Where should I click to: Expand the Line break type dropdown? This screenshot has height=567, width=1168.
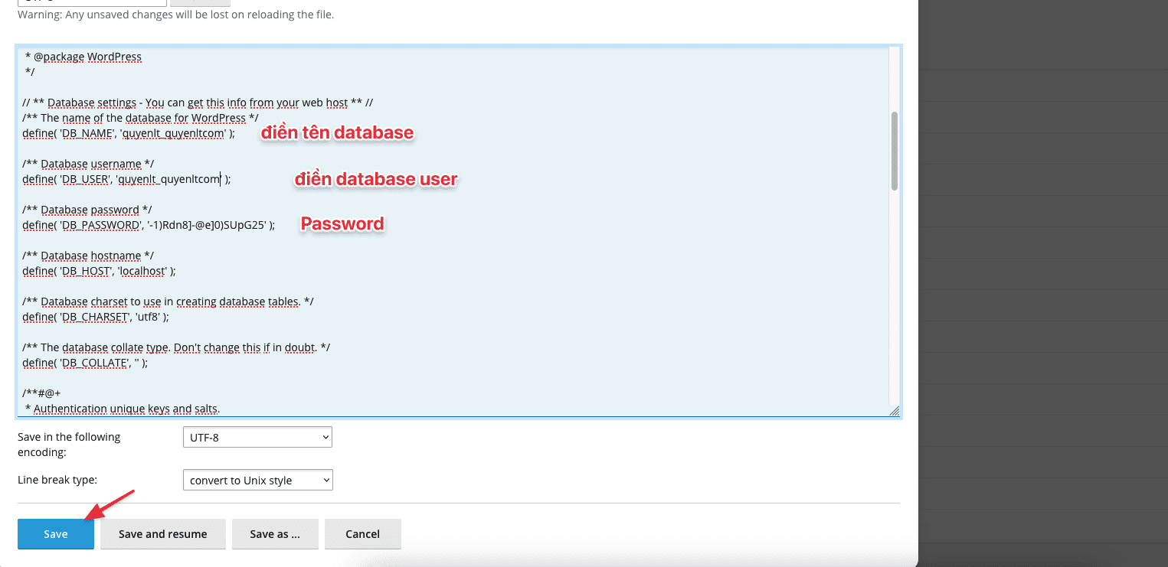pyautogui.click(x=257, y=481)
